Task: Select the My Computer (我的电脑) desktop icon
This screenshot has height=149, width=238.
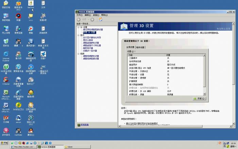Action: pyautogui.click(x=6, y=17)
